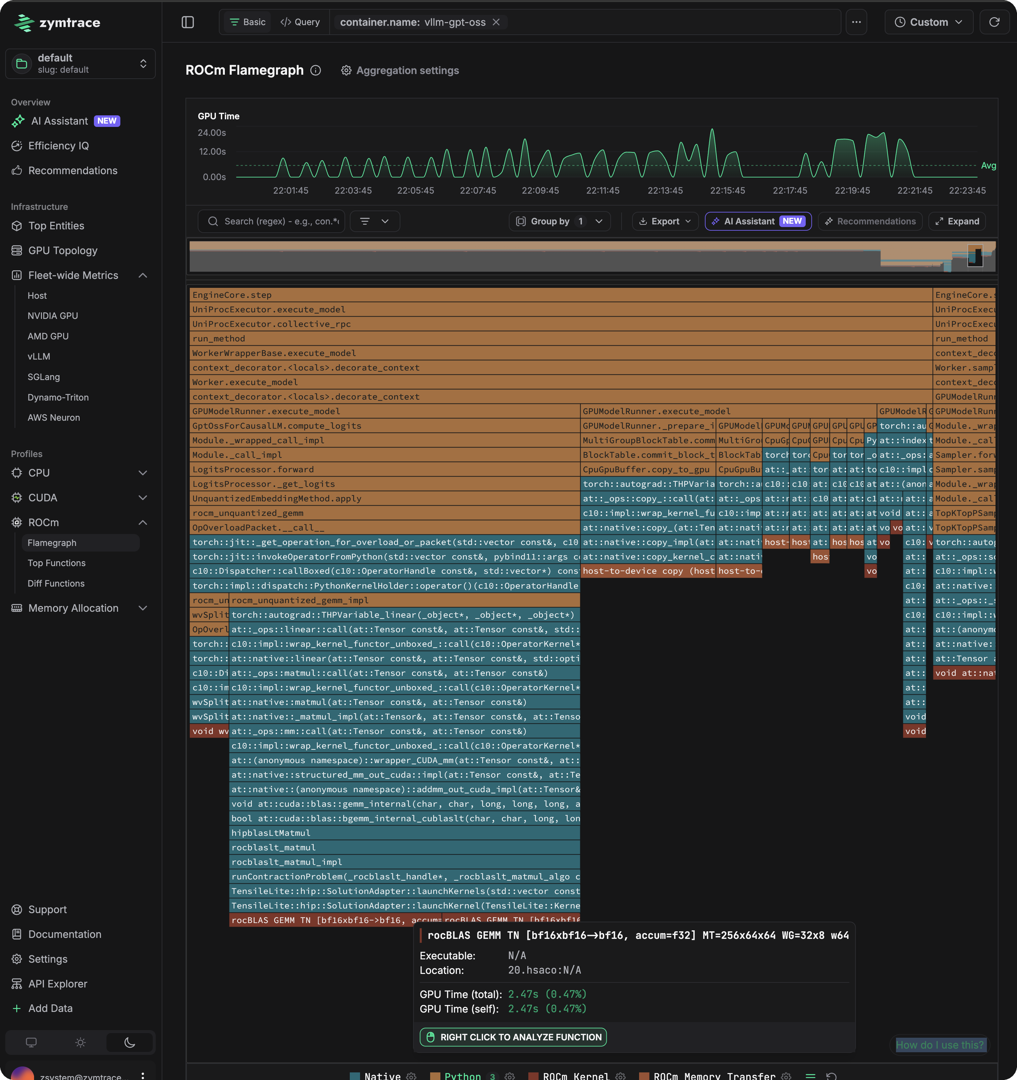
Task: Open the three-dot more options menu
Action: click(856, 22)
